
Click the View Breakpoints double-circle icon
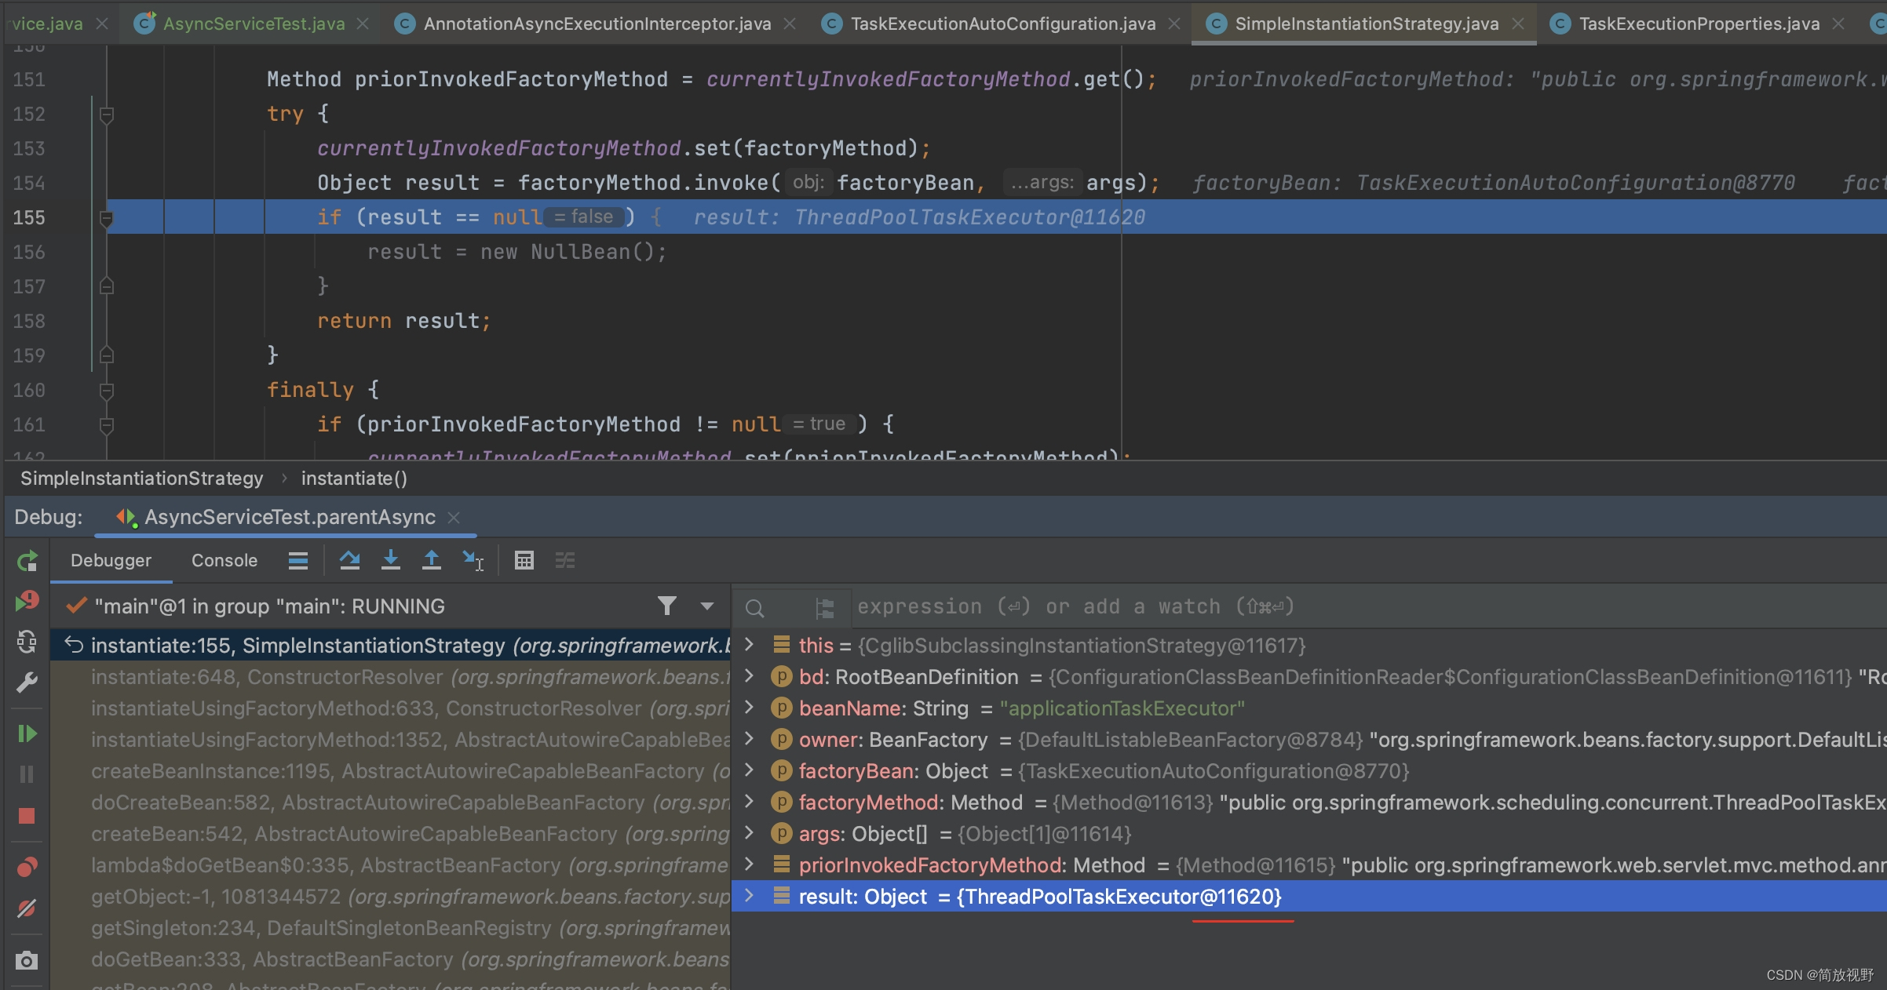pyautogui.click(x=27, y=867)
